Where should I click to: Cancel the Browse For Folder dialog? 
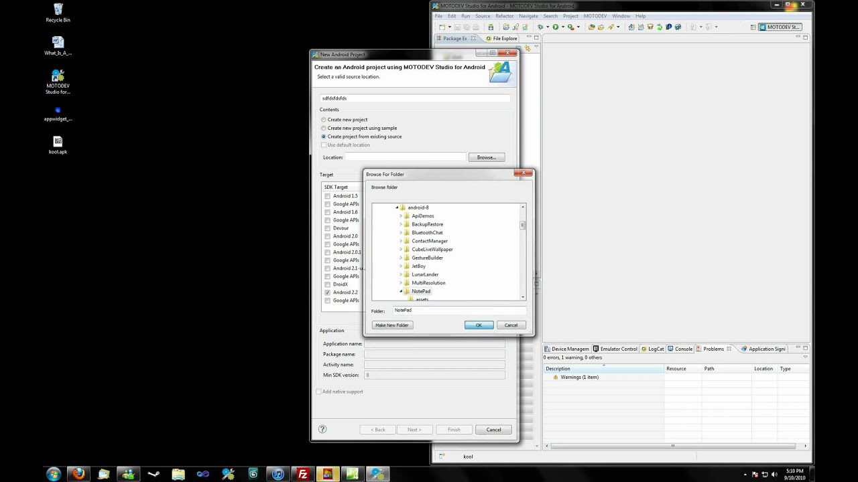[511, 325]
